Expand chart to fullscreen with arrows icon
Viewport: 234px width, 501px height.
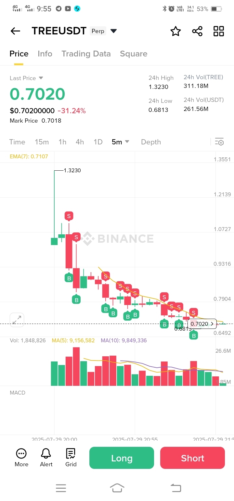tap(17, 320)
